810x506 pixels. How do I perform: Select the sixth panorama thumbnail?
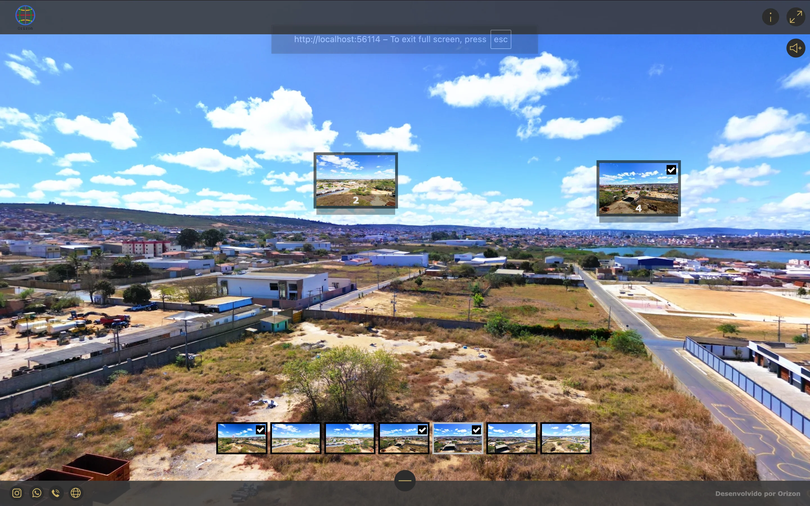512,439
